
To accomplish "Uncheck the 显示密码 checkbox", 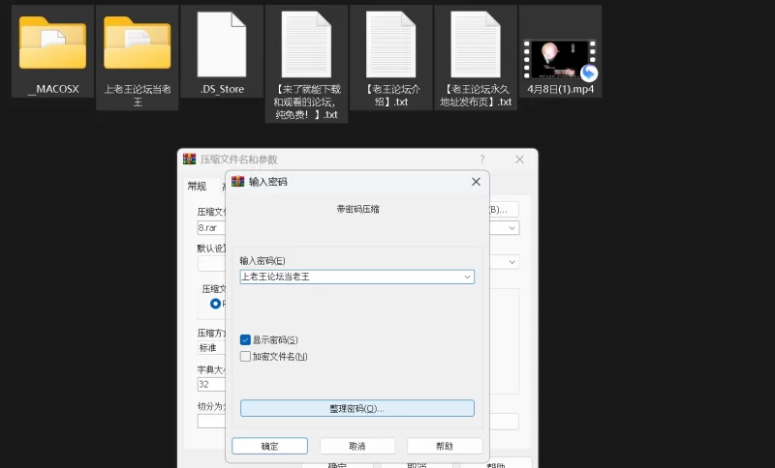I will pos(245,339).
